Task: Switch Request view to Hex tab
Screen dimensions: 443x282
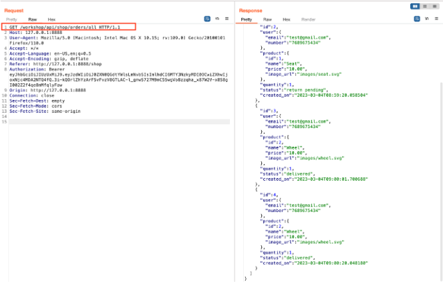Action: pyautogui.click(x=51, y=19)
